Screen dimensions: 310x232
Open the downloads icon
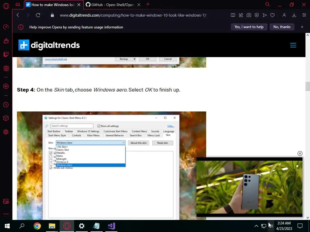click(x=294, y=15)
